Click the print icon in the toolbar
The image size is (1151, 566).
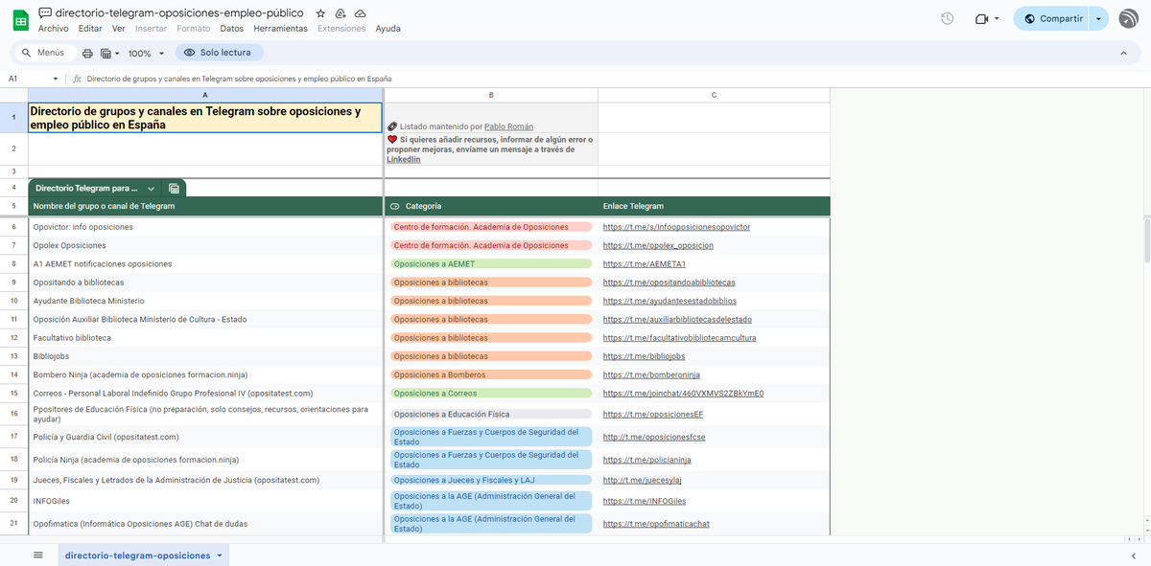point(88,54)
